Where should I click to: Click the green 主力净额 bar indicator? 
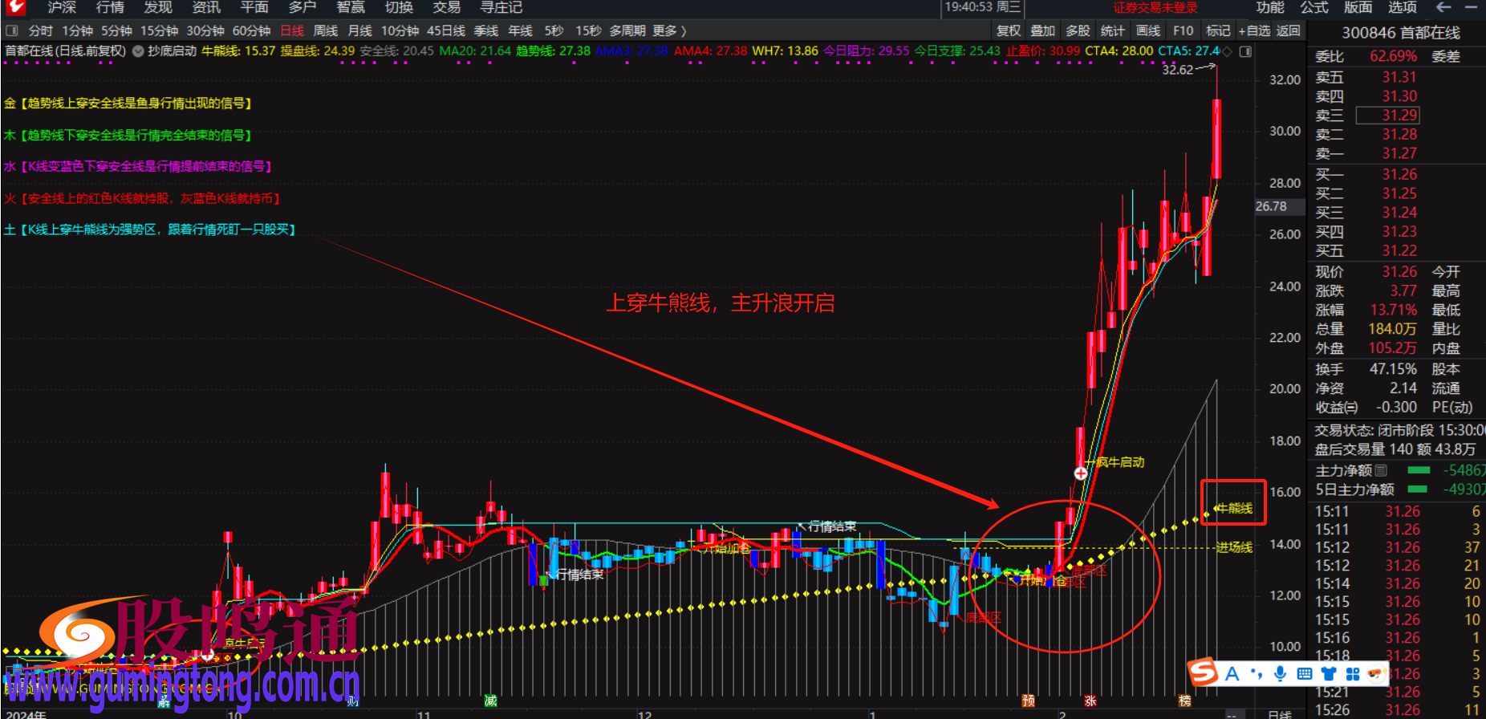[x=1419, y=470]
